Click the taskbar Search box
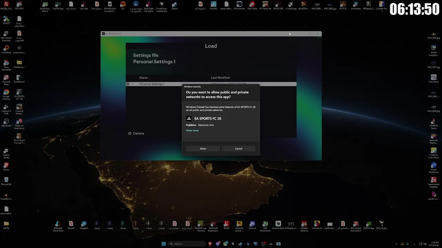Image resolution: width=442 pixels, height=248 pixels. coord(187,244)
